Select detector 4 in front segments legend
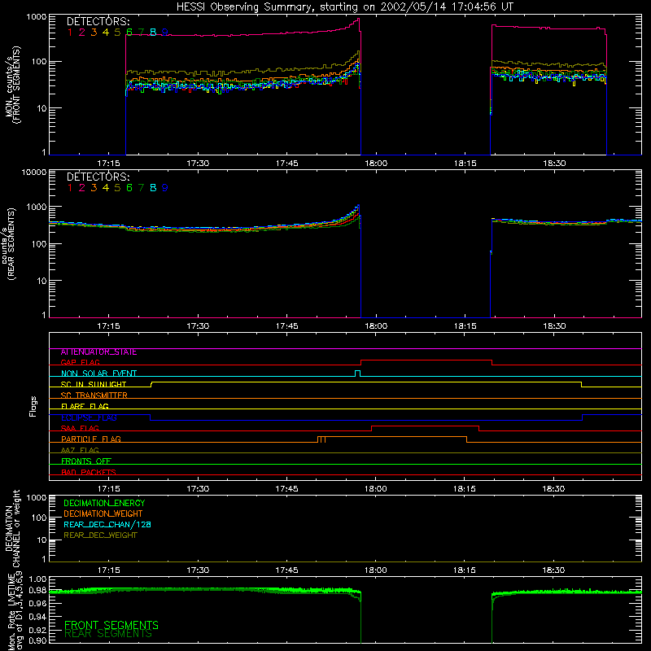 point(106,33)
